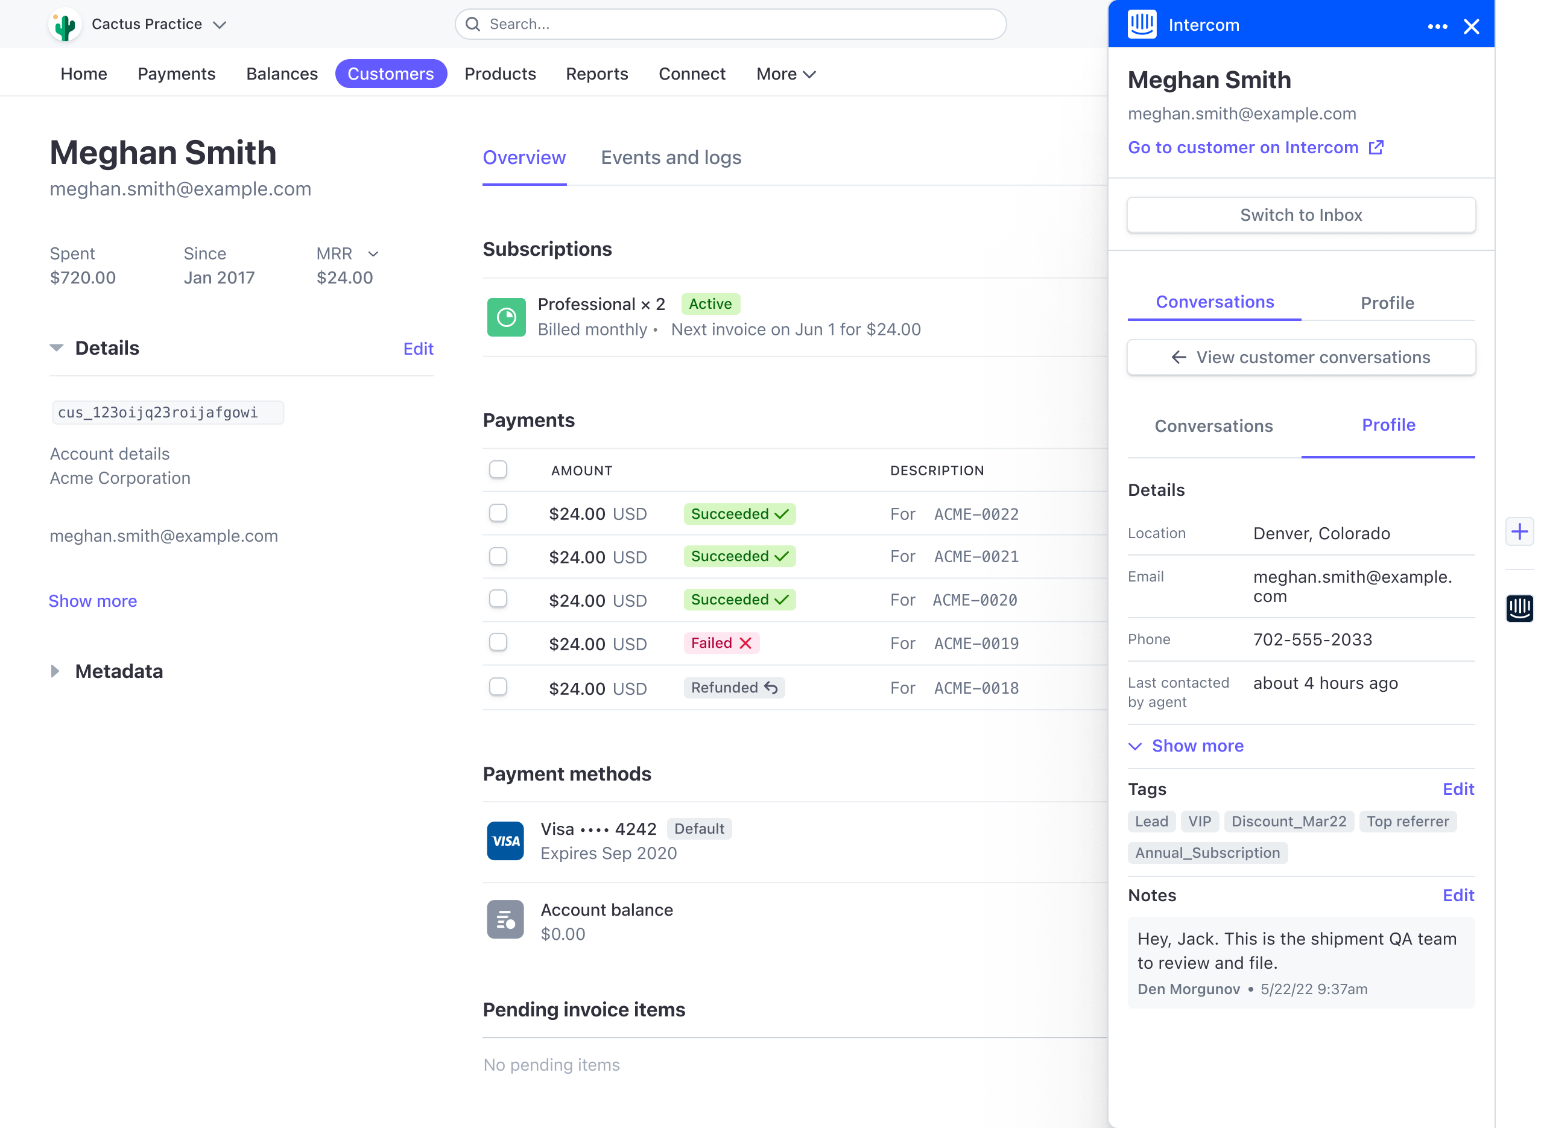This screenshot has height=1128, width=1544.
Task: Click the Visa card icon
Action: coord(505,840)
